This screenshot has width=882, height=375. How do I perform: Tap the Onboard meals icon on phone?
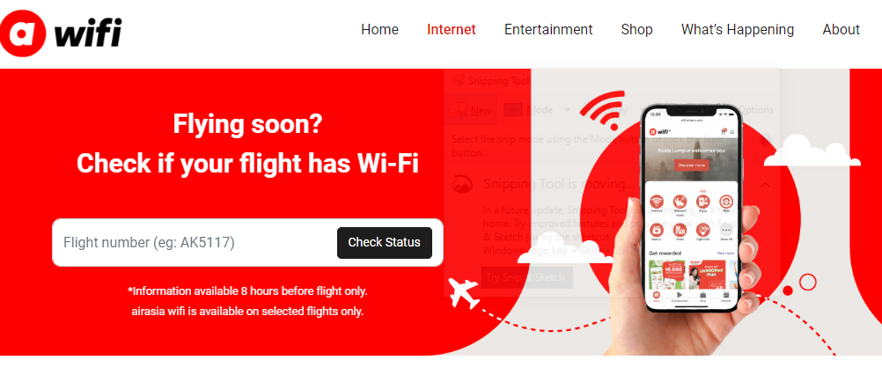click(x=680, y=202)
